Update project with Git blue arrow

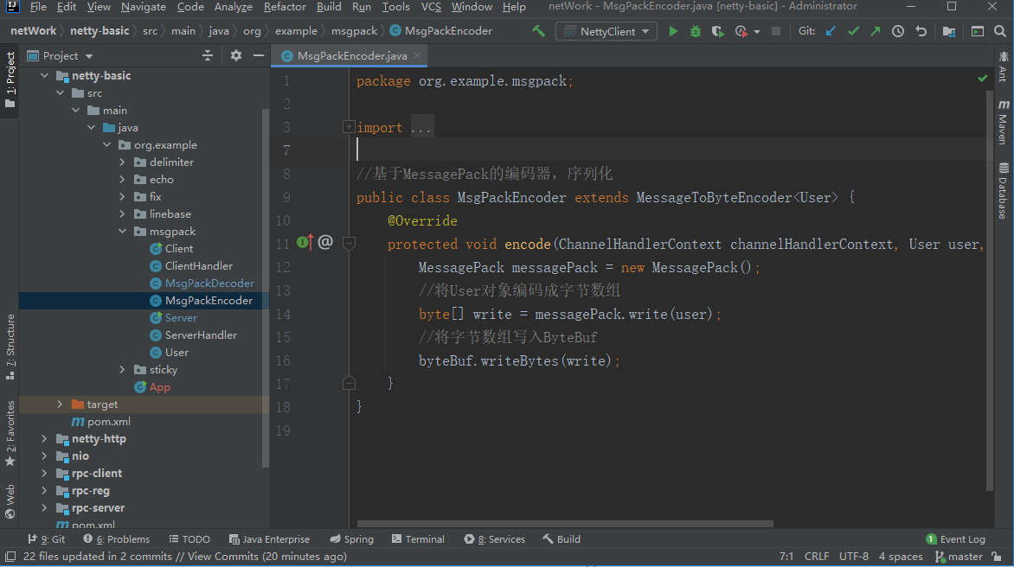pyautogui.click(x=831, y=31)
